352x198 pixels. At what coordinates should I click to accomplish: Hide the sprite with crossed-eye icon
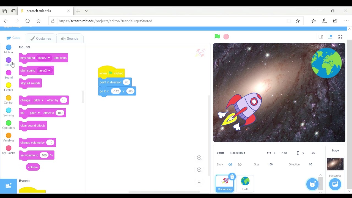[x=240, y=164]
